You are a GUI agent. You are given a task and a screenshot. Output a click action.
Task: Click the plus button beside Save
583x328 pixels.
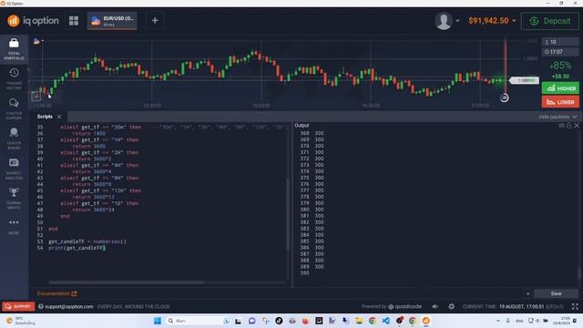coord(528,293)
